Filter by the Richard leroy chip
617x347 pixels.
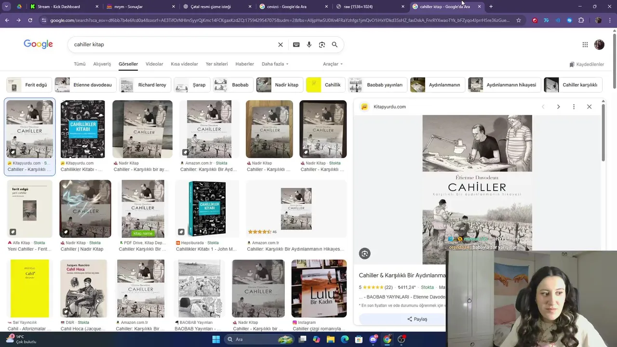(x=145, y=85)
